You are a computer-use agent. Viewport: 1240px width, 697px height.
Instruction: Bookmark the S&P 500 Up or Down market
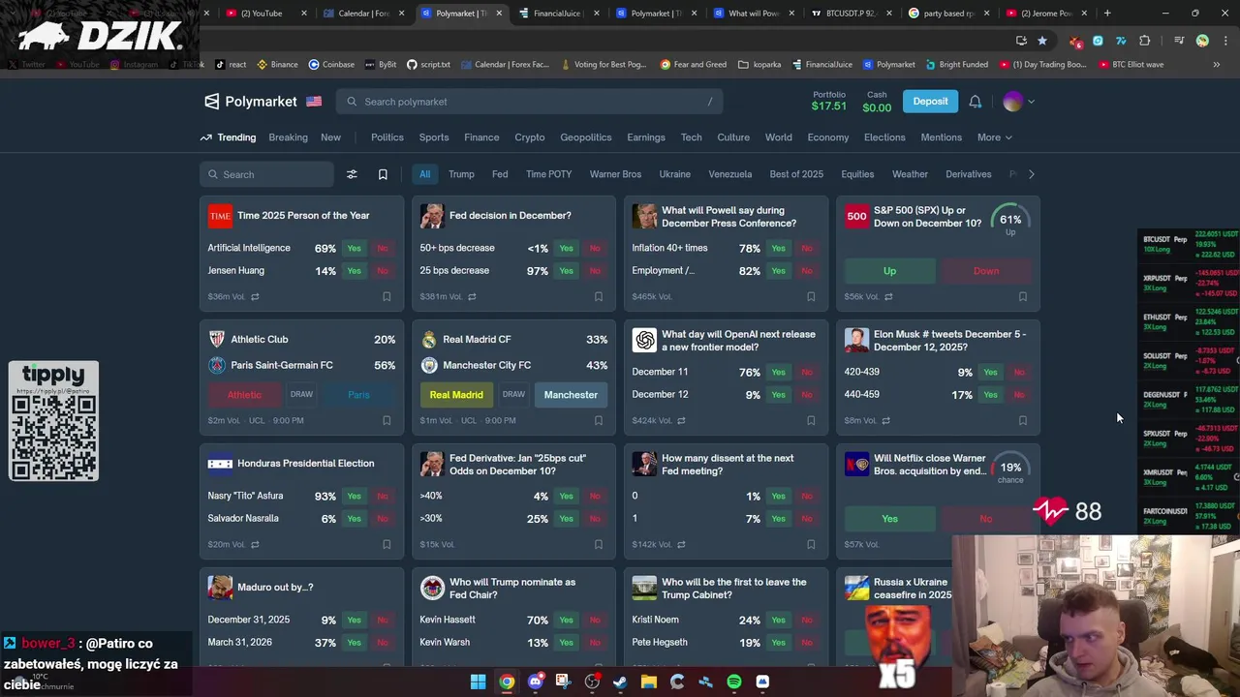click(x=1023, y=296)
